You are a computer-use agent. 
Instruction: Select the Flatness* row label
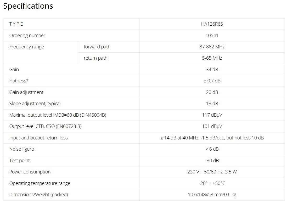(19, 81)
